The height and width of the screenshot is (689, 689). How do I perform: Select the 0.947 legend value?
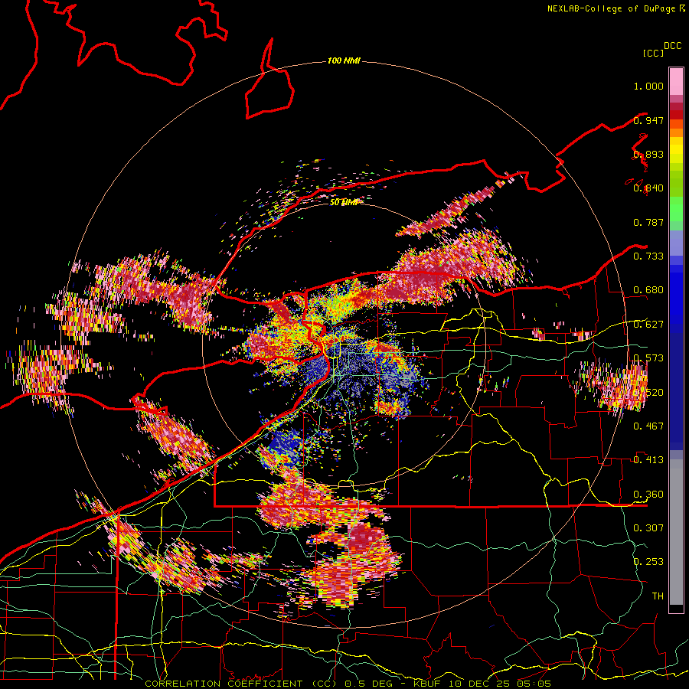click(648, 120)
